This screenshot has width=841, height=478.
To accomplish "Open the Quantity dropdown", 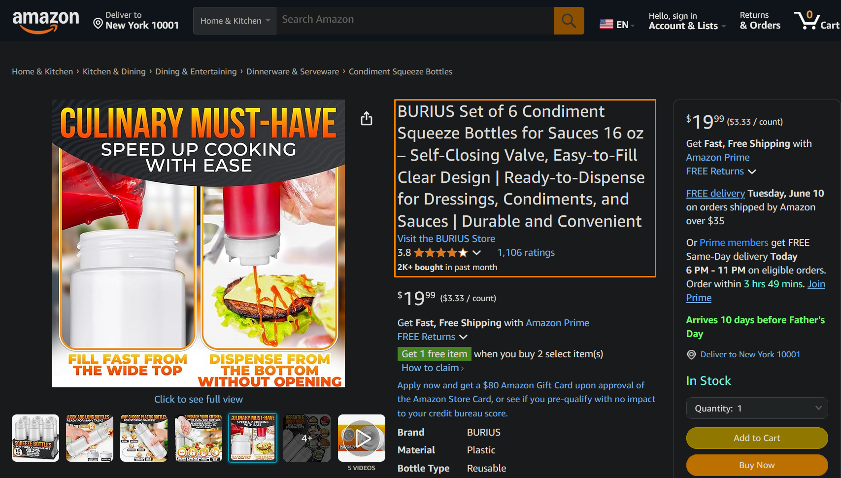I will click(757, 408).
